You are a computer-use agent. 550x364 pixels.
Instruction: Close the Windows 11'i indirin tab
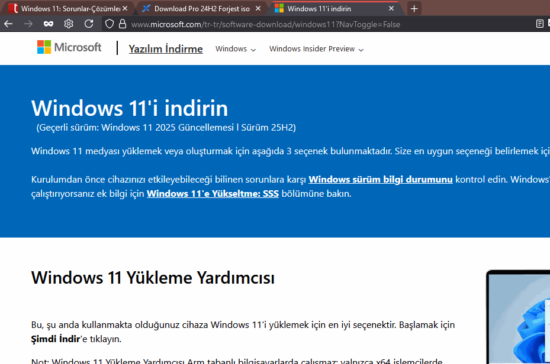click(391, 8)
